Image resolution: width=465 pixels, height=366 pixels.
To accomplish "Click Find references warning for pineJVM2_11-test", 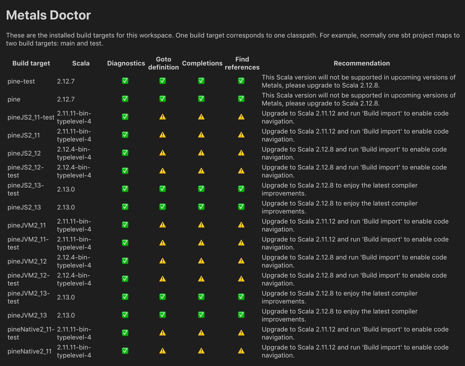I will tap(241, 243).
